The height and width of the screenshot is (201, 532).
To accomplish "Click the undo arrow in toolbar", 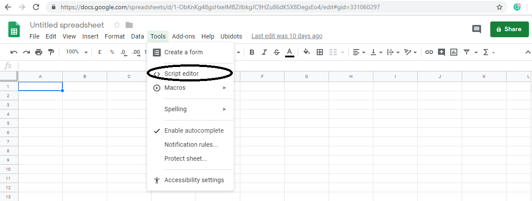I will [14, 52].
